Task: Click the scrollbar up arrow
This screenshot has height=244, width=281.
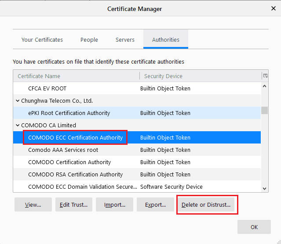Action: [264, 86]
